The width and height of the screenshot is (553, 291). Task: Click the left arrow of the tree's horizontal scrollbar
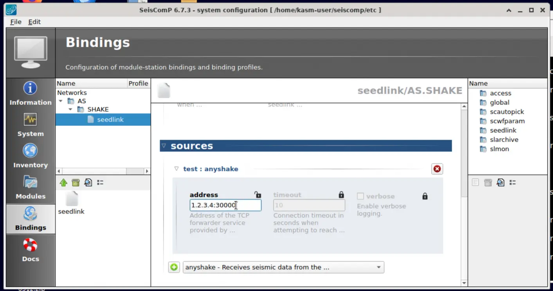tap(59, 171)
